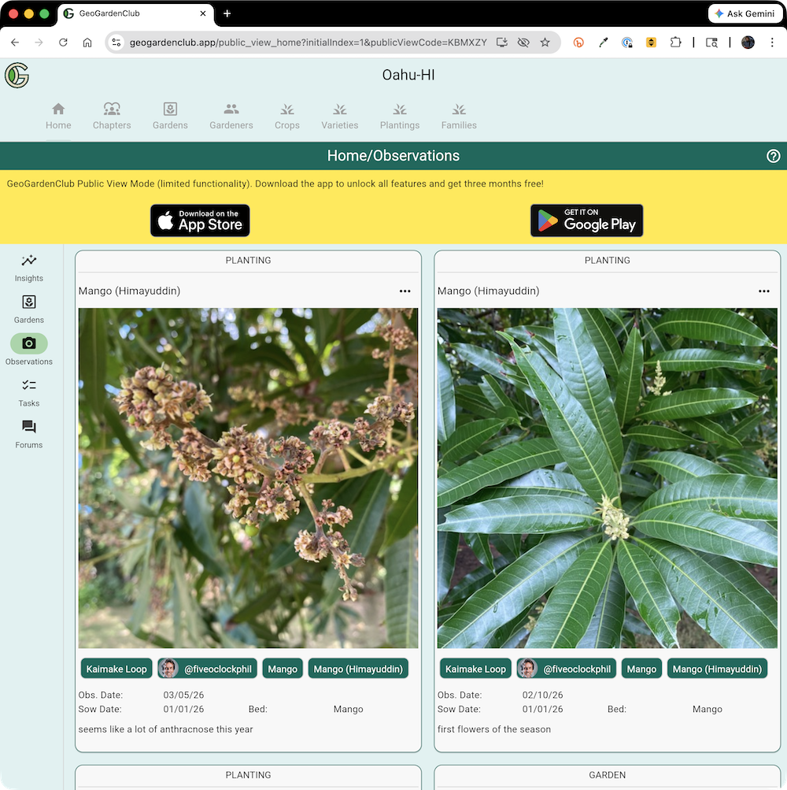Open the Chapters navigation tab
This screenshot has width=787, height=790.
pos(112,116)
